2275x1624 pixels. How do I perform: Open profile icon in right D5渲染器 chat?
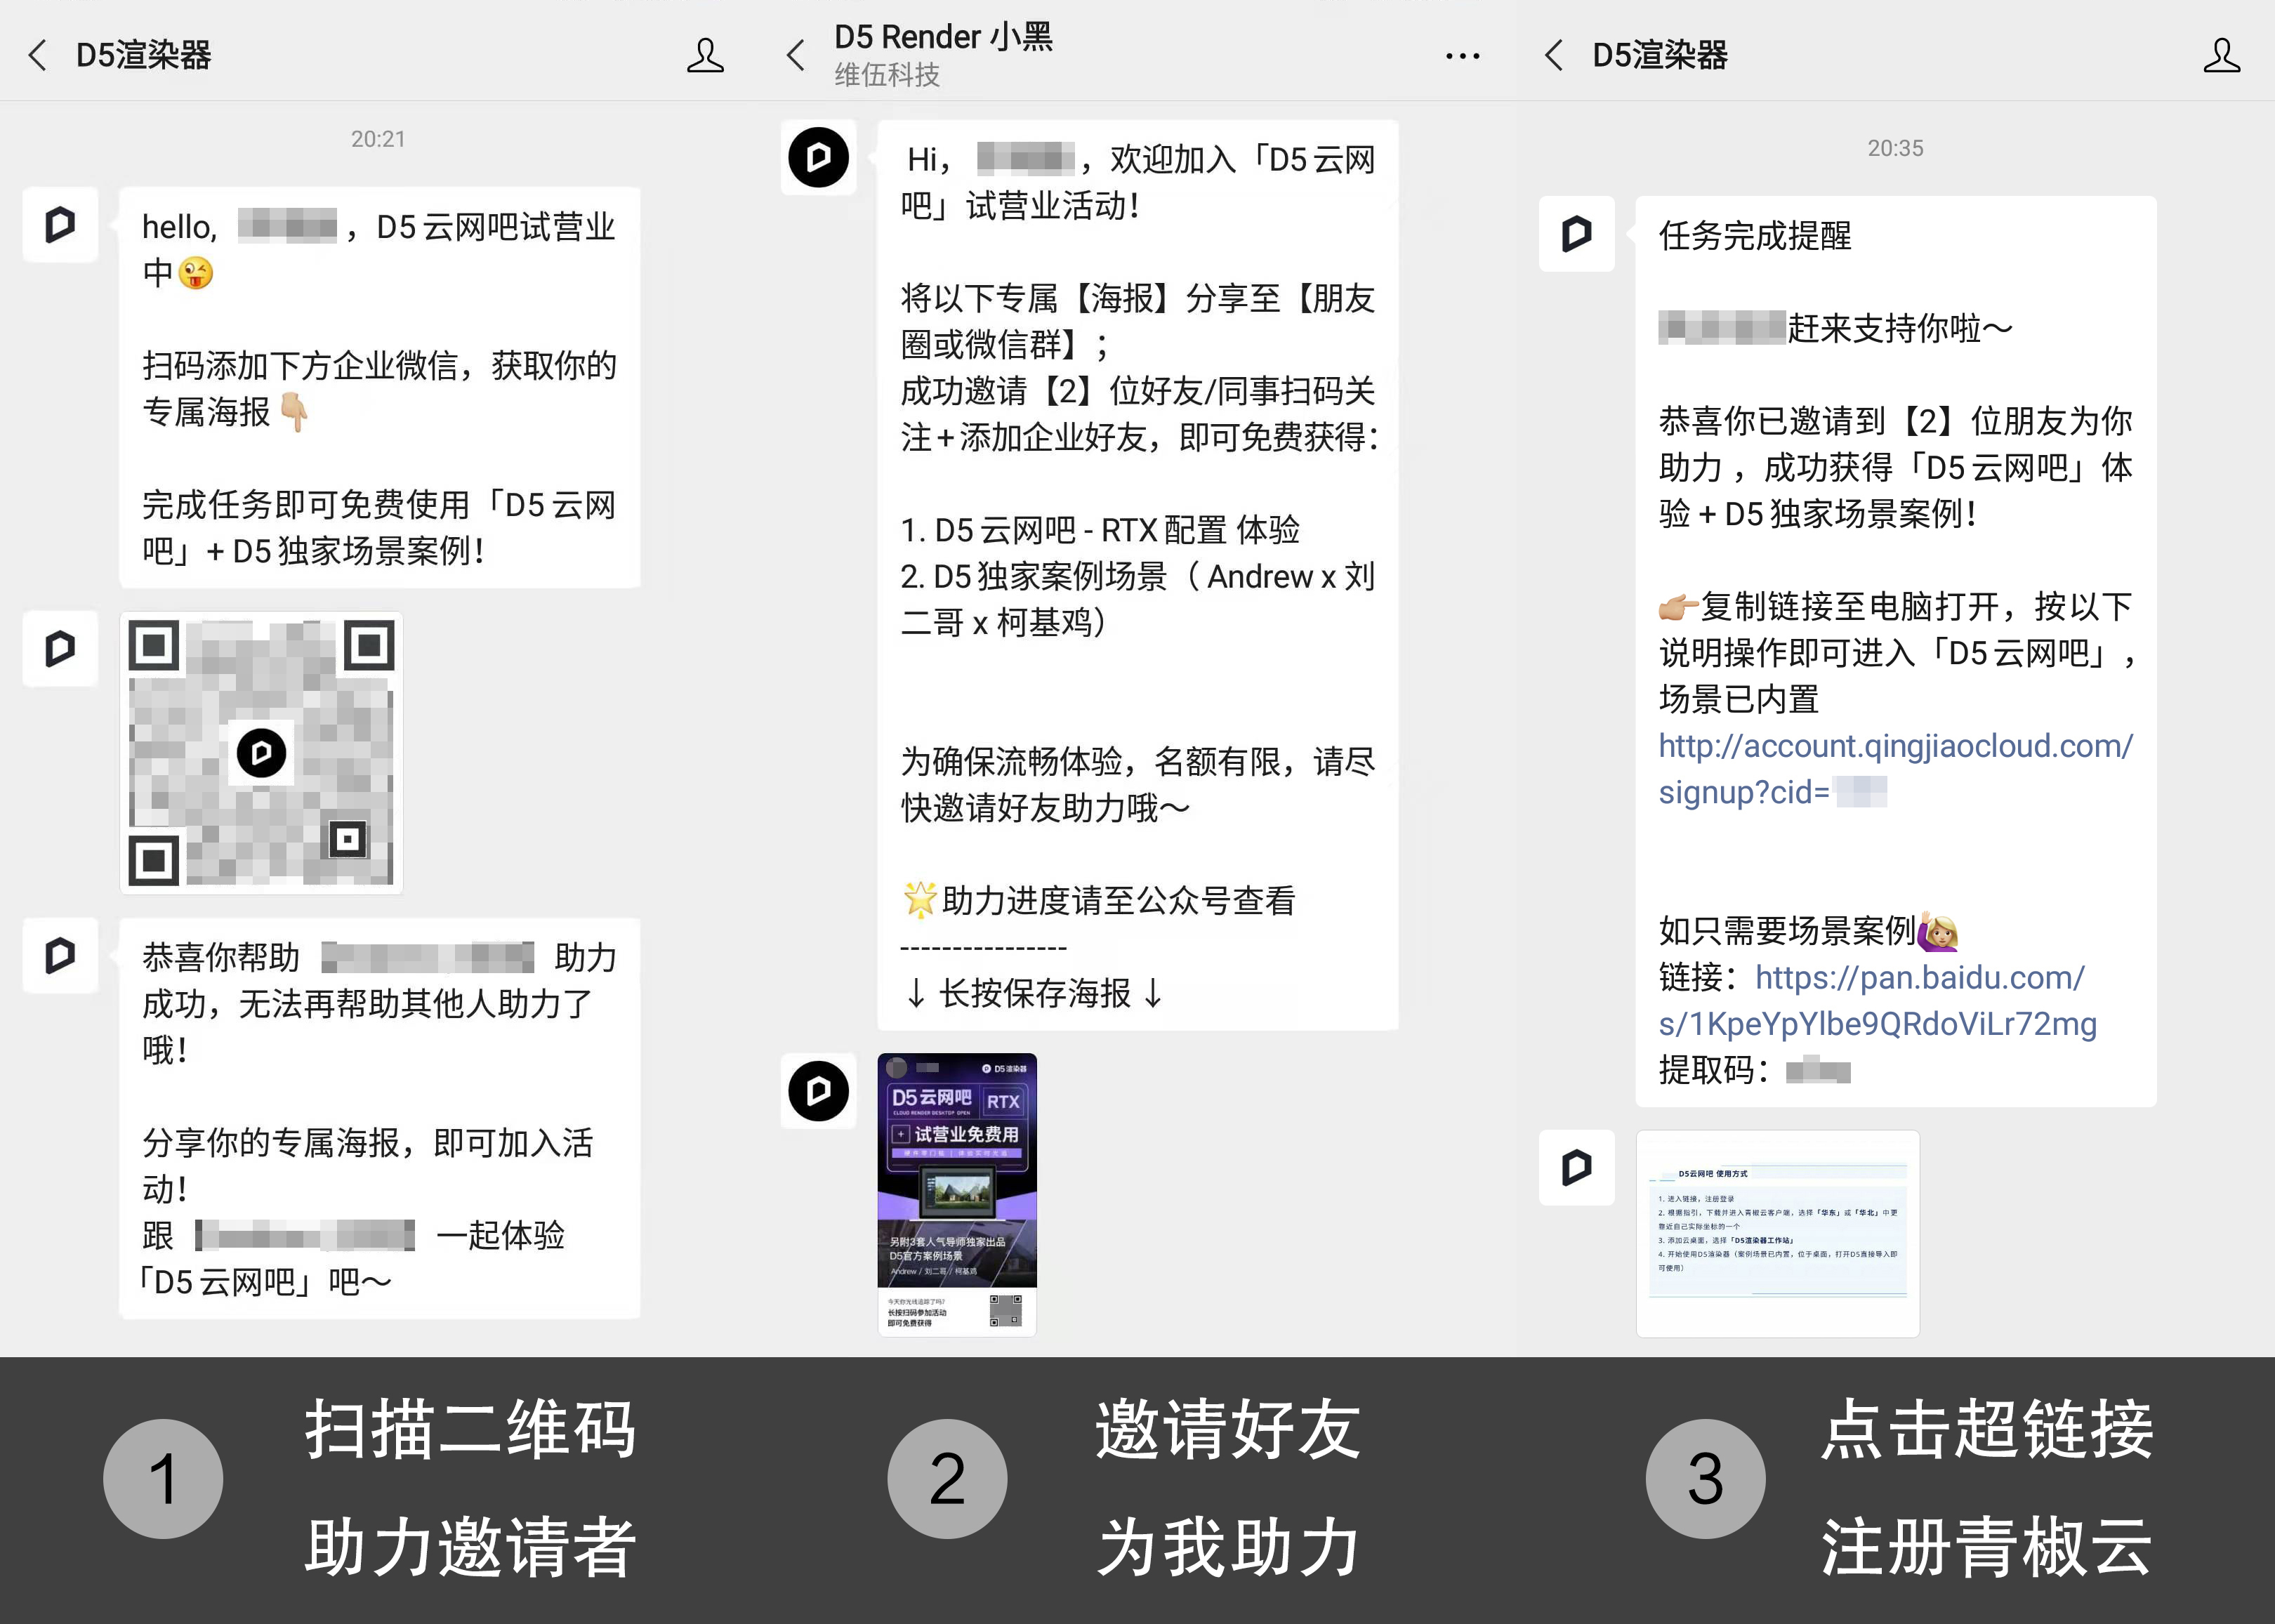point(2222,55)
